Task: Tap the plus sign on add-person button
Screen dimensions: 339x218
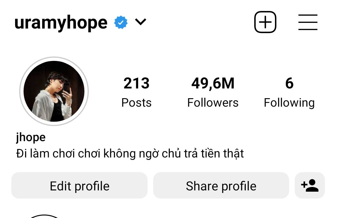Action: click(304, 185)
